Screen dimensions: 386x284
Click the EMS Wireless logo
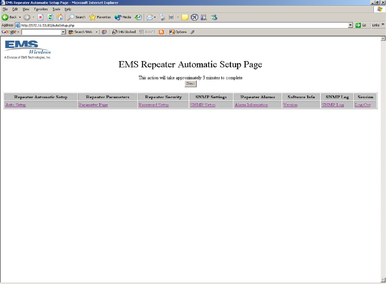pos(28,50)
